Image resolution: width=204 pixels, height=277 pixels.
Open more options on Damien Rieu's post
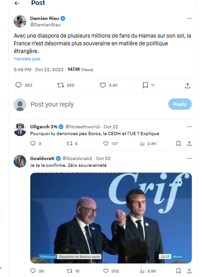[189, 19]
